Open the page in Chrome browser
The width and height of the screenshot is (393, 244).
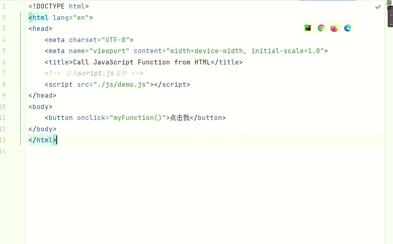click(321, 28)
